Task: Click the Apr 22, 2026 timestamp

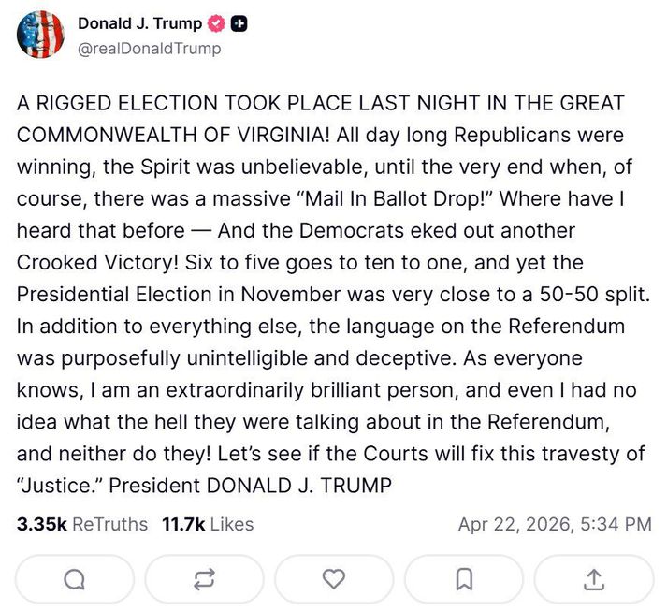Action: (x=555, y=525)
